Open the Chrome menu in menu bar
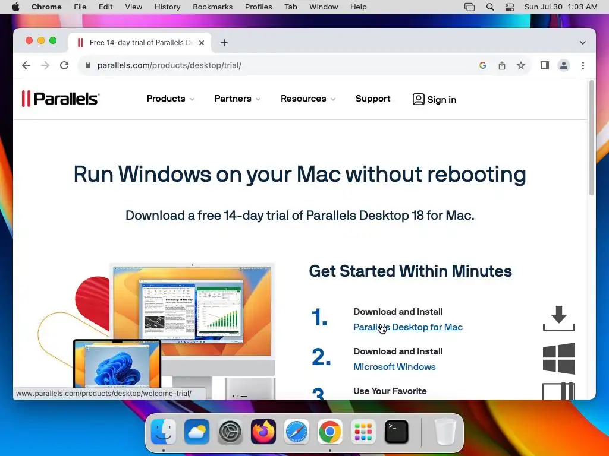 click(x=46, y=7)
